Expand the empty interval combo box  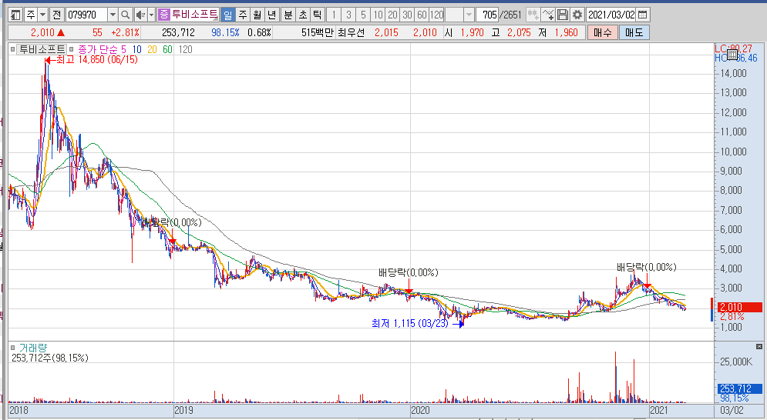click(x=469, y=15)
